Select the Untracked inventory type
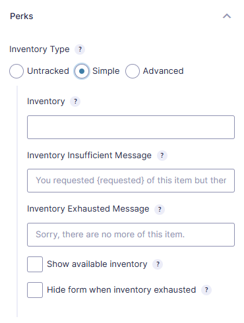 16,71
